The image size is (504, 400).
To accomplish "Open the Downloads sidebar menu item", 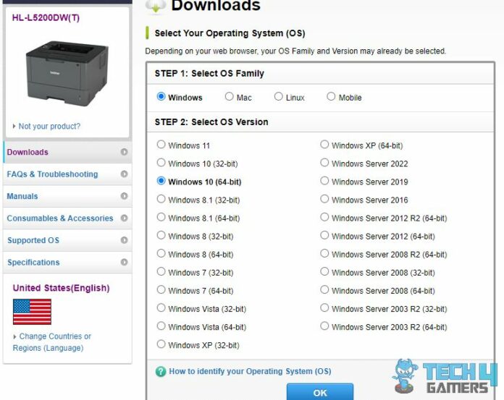I will coord(67,152).
